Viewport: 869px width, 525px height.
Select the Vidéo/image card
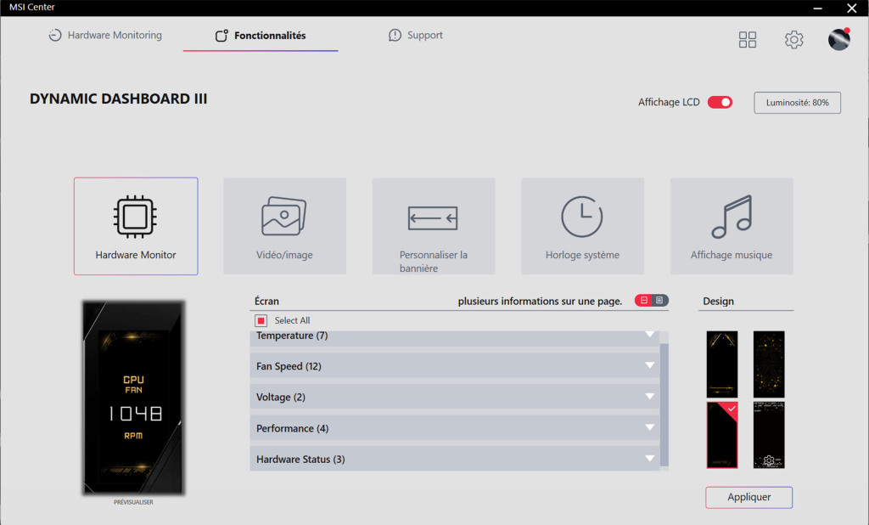285,226
